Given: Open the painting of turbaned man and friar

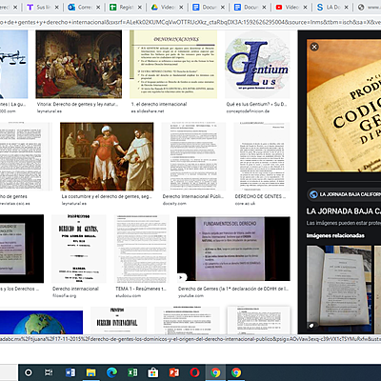Looking at the screenshot, I should click(107, 156).
